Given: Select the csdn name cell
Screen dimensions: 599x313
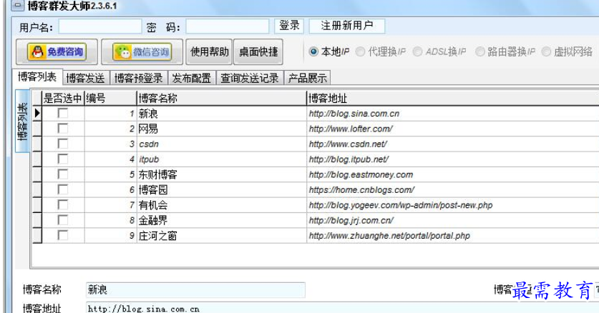Looking at the screenshot, I should pyautogui.click(x=222, y=144).
